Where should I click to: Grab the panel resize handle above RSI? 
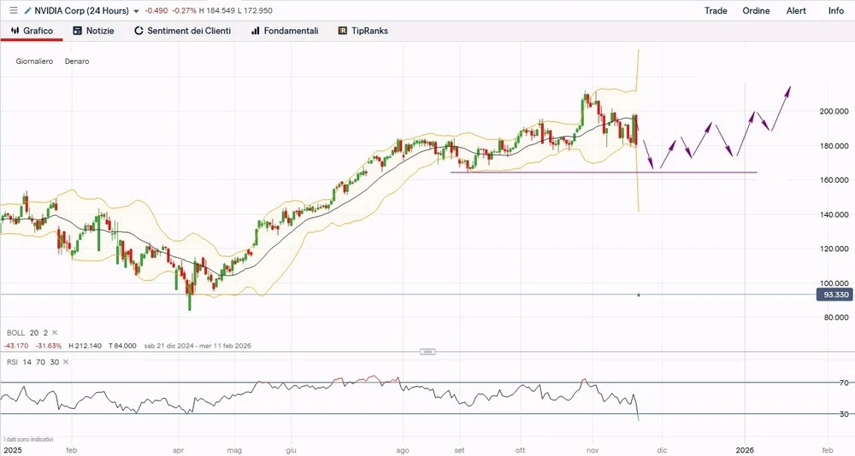pos(427,351)
